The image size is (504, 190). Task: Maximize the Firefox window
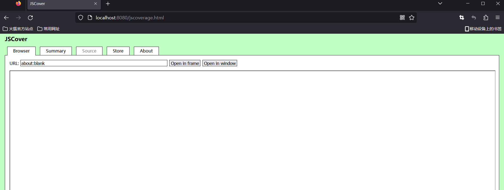(x=483, y=3)
